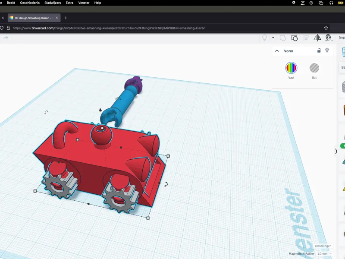Click the Mirror tool icon
Screen dimensions: 345x259
[317, 38]
